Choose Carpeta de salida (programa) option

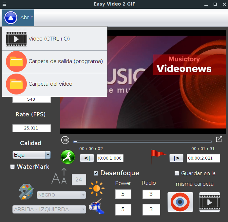54,62
